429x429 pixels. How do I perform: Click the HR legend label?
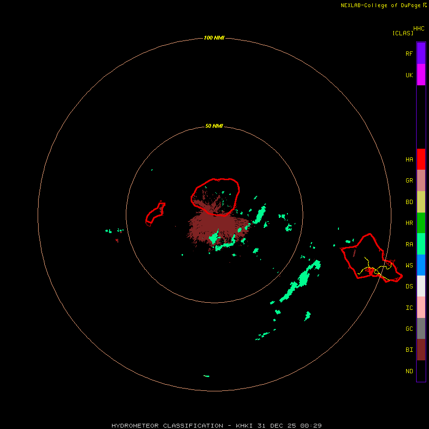coord(409,223)
